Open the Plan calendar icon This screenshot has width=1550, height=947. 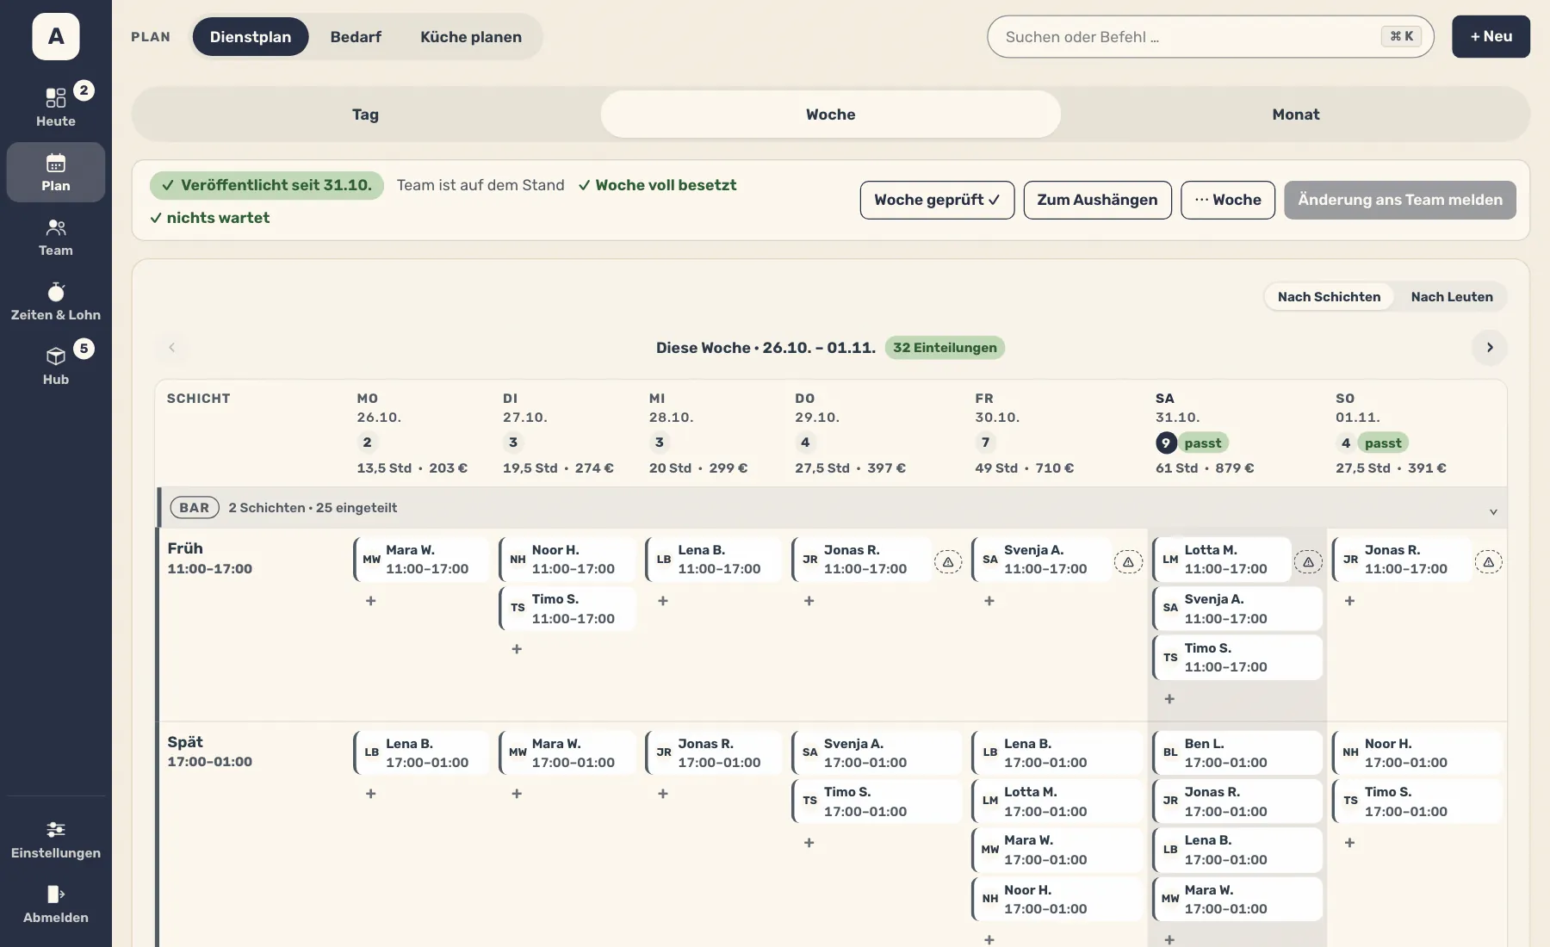click(x=55, y=163)
